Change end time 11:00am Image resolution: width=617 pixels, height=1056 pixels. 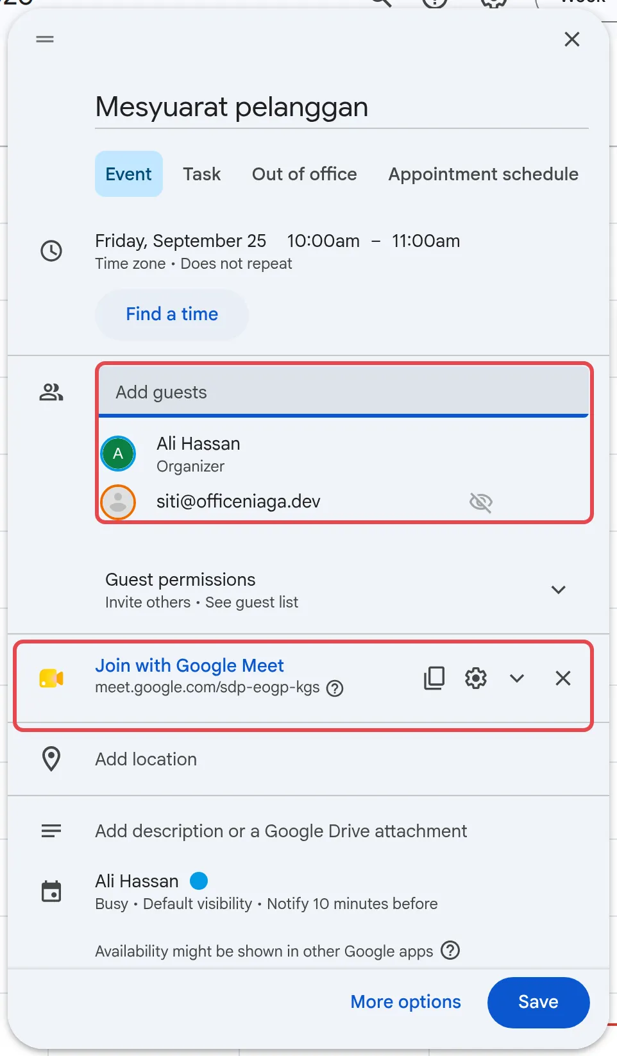tap(426, 241)
